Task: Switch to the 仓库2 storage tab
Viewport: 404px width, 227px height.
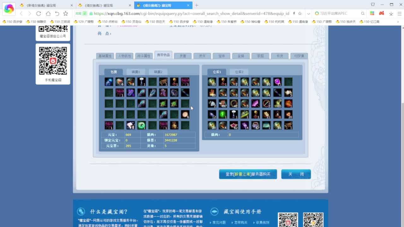Action: click(x=239, y=72)
